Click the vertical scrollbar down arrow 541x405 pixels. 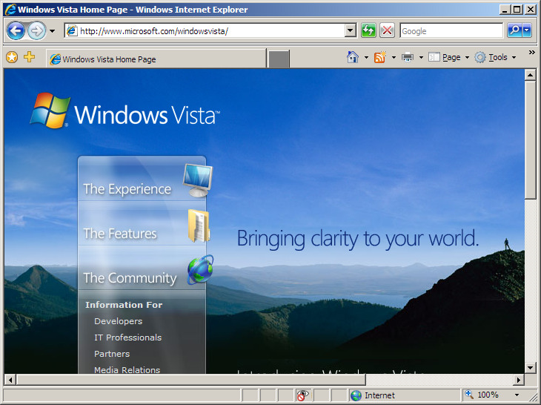[530, 368]
